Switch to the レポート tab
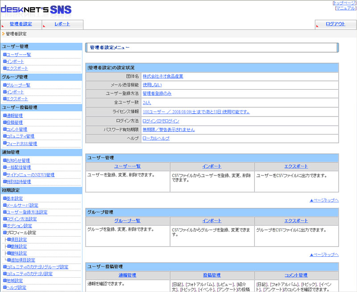The width and height of the screenshot is (357, 292). [x=62, y=24]
